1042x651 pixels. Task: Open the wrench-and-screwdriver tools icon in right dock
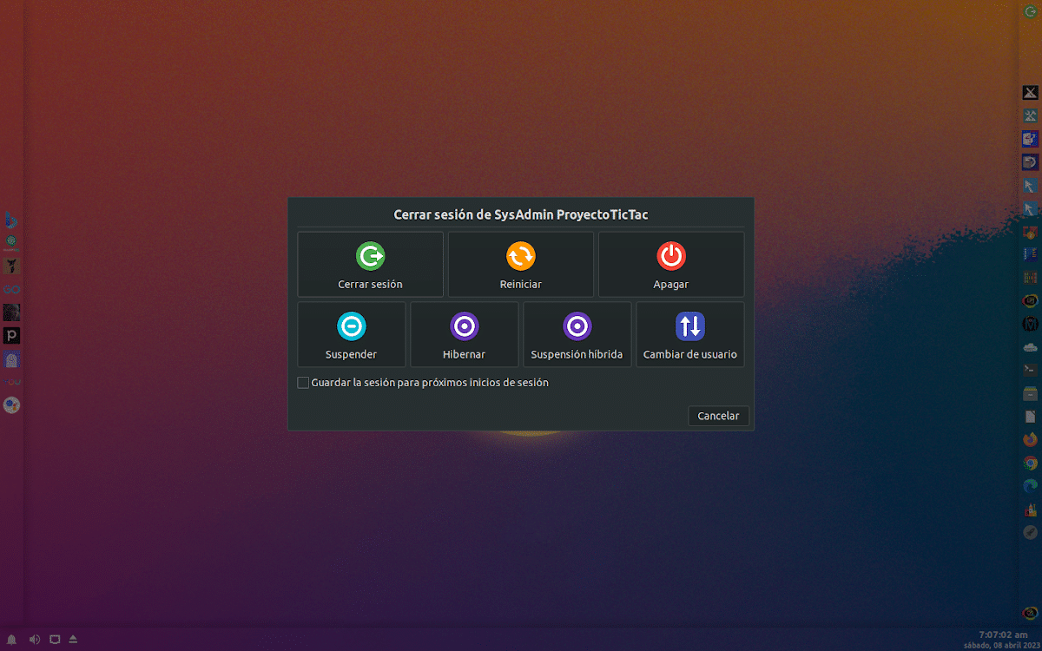[1031, 115]
